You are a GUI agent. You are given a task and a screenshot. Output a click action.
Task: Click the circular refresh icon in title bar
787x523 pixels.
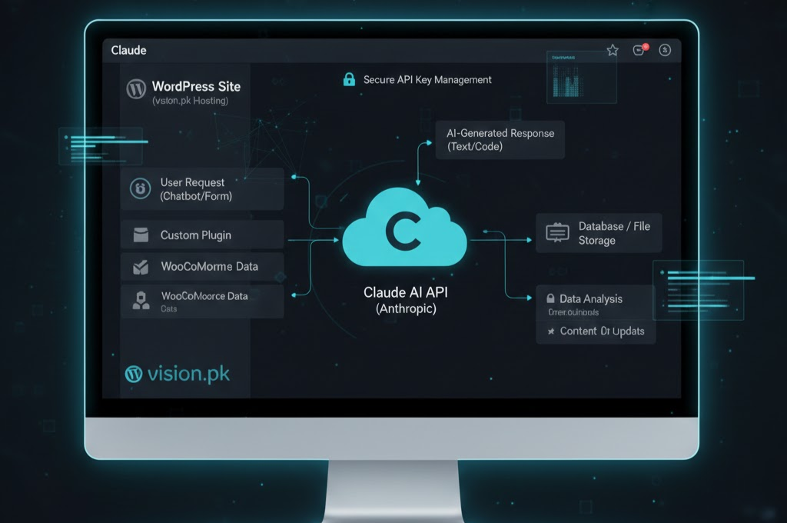(x=666, y=50)
